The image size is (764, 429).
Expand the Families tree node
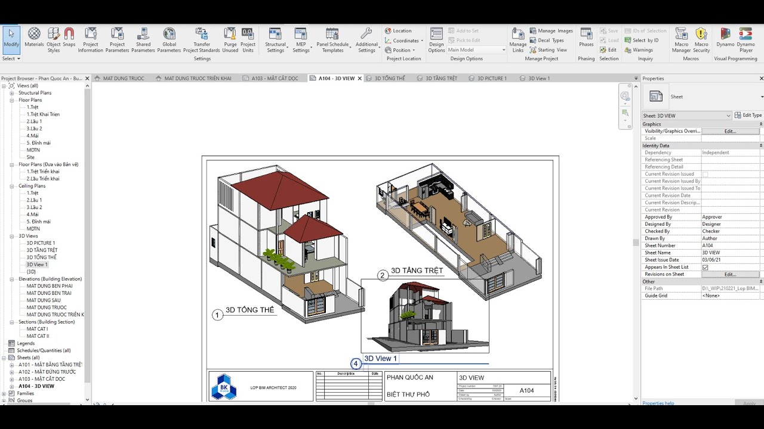pyautogui.click(x=4, y=393)
